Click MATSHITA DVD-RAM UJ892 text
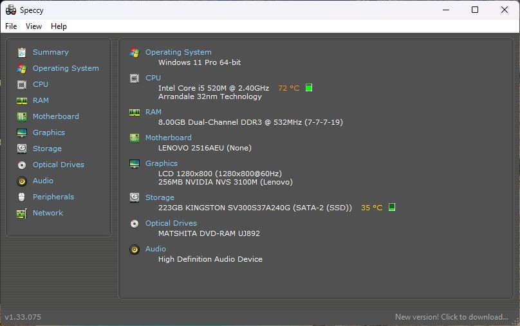 [209, 233]
